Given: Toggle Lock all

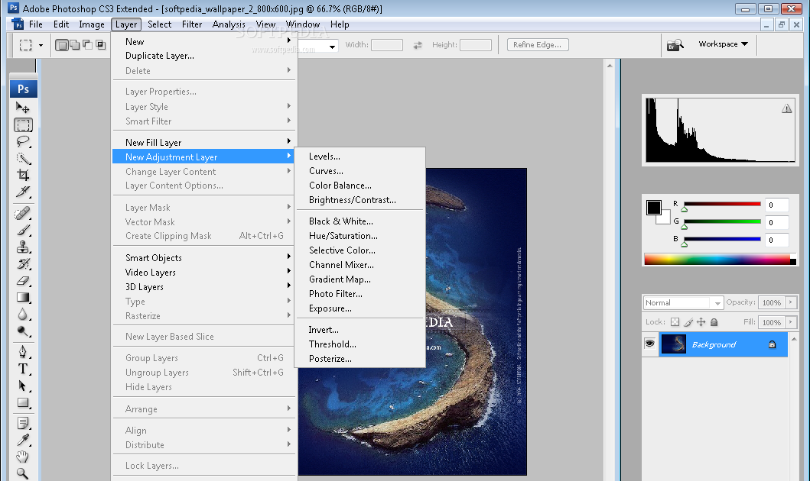Looking at the screenshot, I should (x=714, y=322).
